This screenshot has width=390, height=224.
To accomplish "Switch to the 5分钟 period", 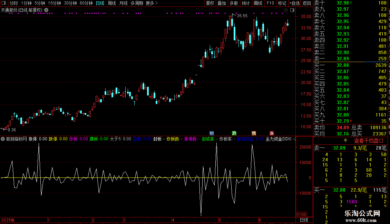I will (40, 3).
